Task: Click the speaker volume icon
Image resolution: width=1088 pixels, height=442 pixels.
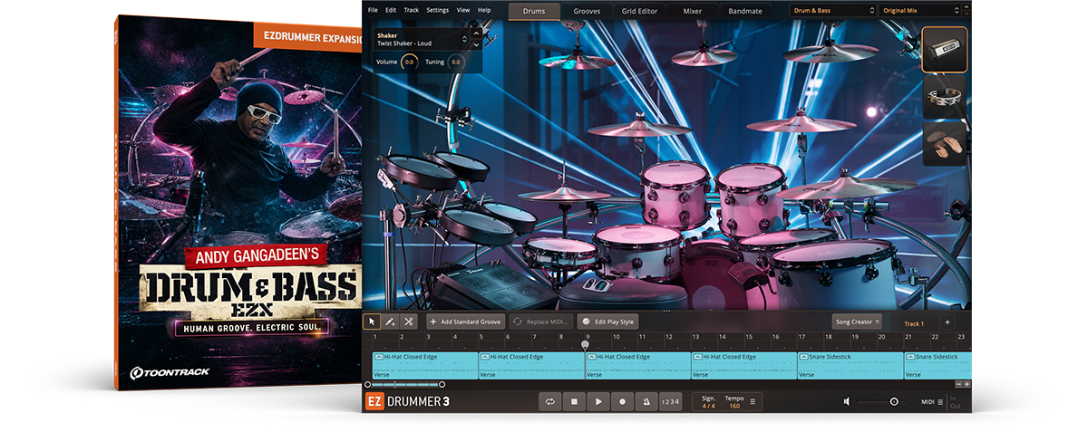Action: coord(847,401)
